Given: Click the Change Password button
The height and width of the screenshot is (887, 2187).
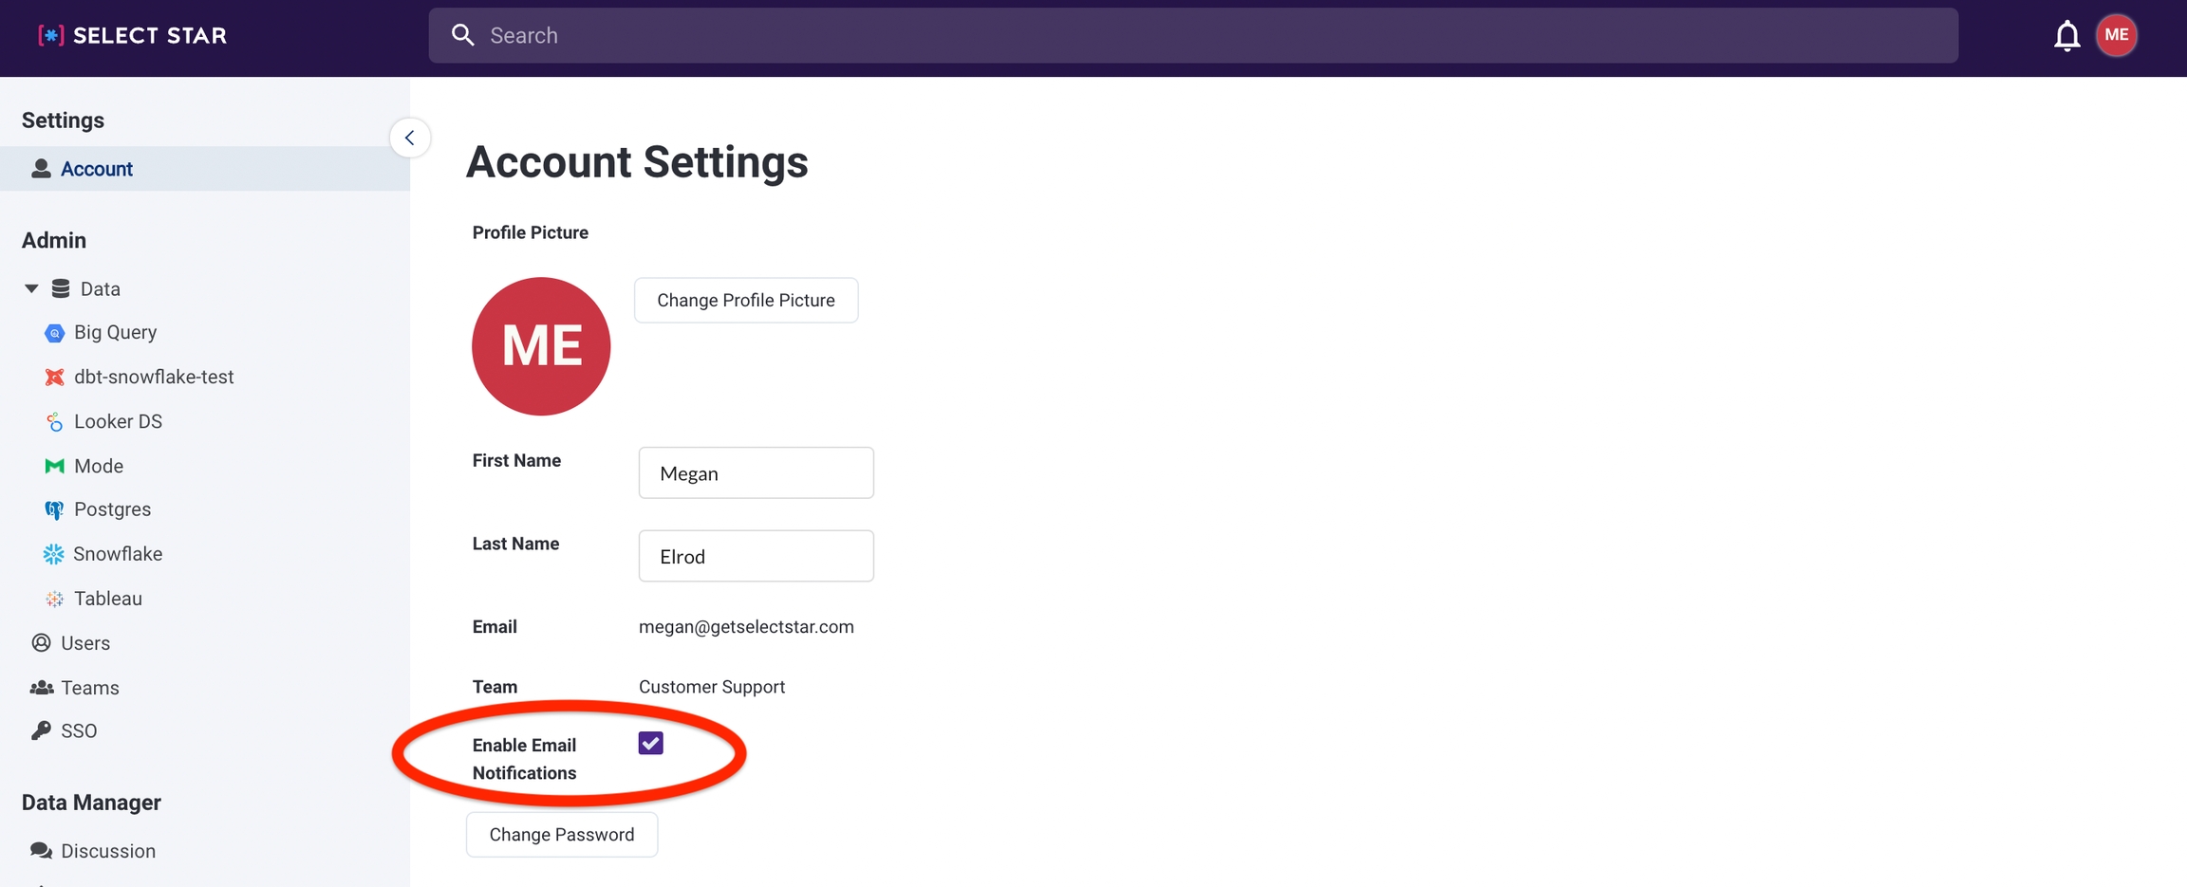Looking at the screenshot, I should pyautogui.click(x=561, y=835).
